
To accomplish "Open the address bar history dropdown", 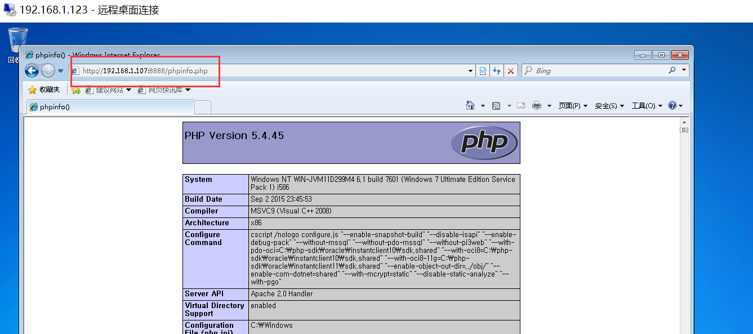I will [x=471, y=71].
